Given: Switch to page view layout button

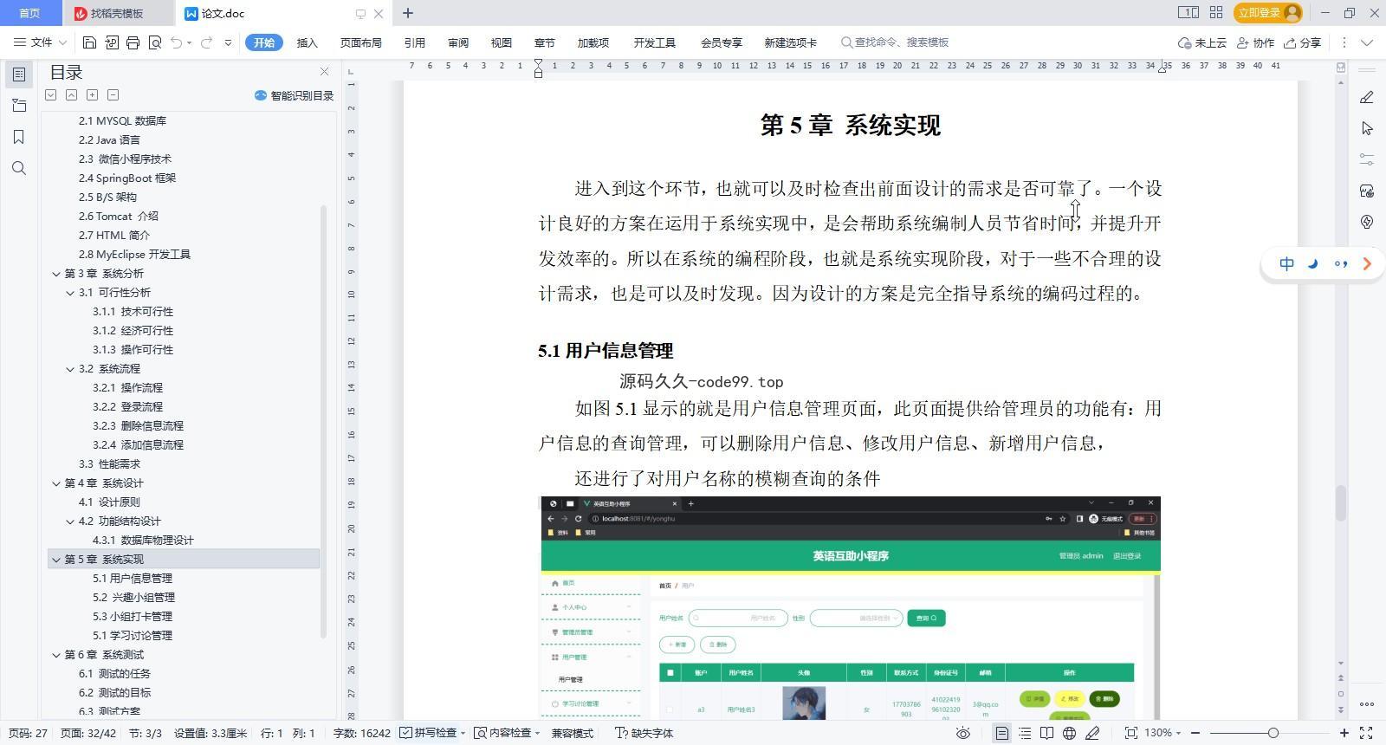Looking at the screenshot, I should pyautogui.click(x=1001, y=733).
